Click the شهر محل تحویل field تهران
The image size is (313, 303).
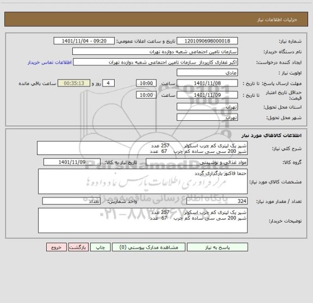coord(207,118)
